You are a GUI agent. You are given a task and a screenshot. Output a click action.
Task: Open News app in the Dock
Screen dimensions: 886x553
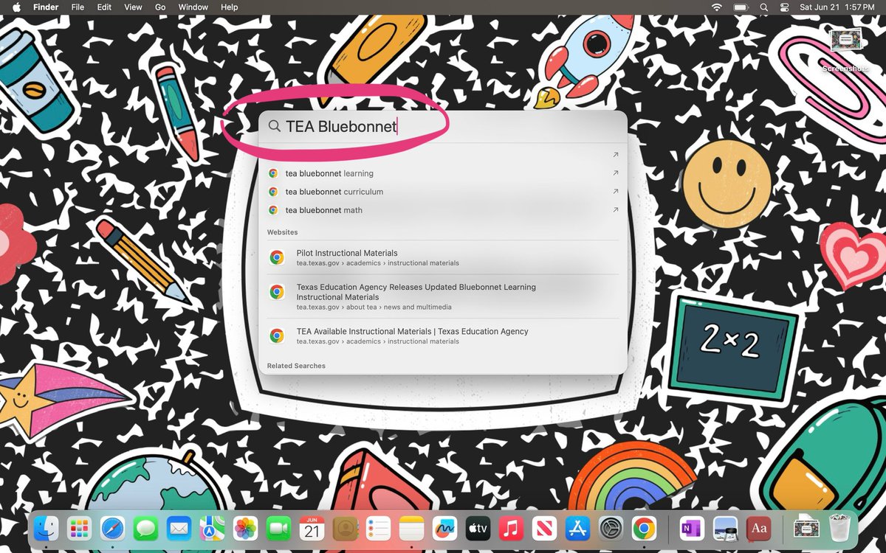pyautogui.click(x=544, y=528)
